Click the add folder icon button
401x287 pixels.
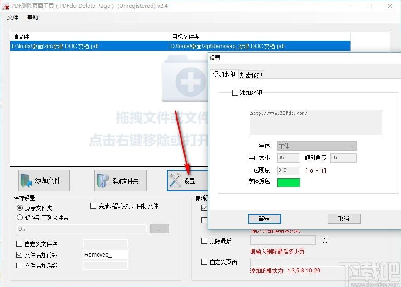[120, 180]
